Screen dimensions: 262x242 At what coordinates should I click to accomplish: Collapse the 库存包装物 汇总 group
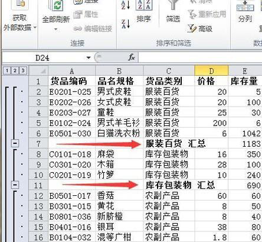pos(15,185)
